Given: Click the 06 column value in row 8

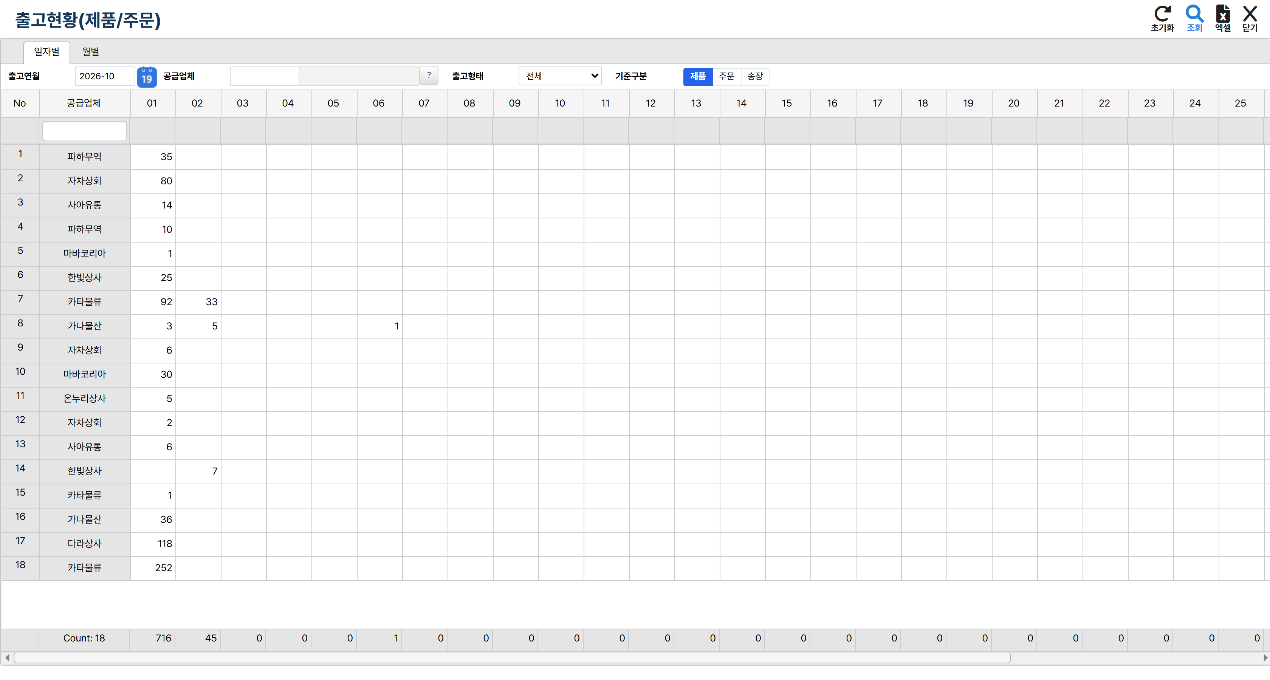Looking at the screenshot, I should coord(396,326).
